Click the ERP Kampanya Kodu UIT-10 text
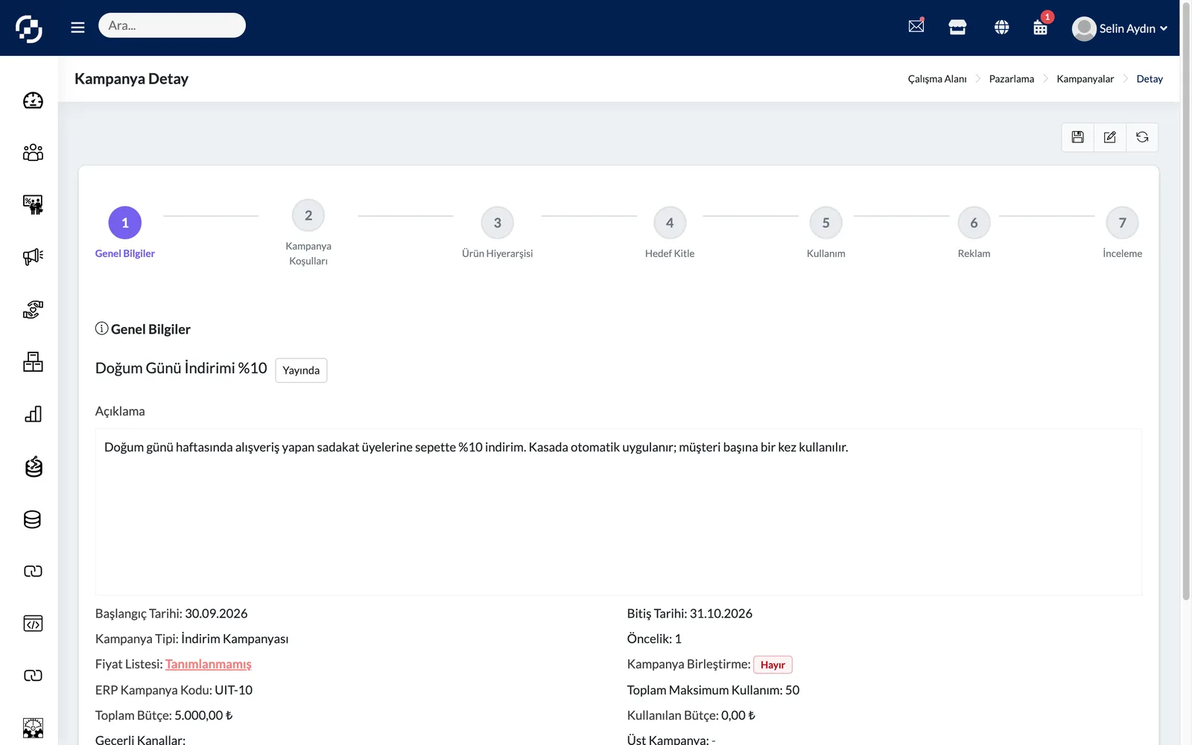 [174, 690]
